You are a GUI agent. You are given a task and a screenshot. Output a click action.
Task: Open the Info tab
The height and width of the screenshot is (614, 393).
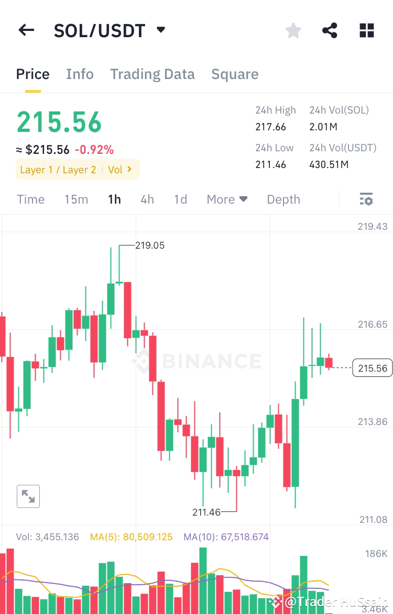coord(80,74)
